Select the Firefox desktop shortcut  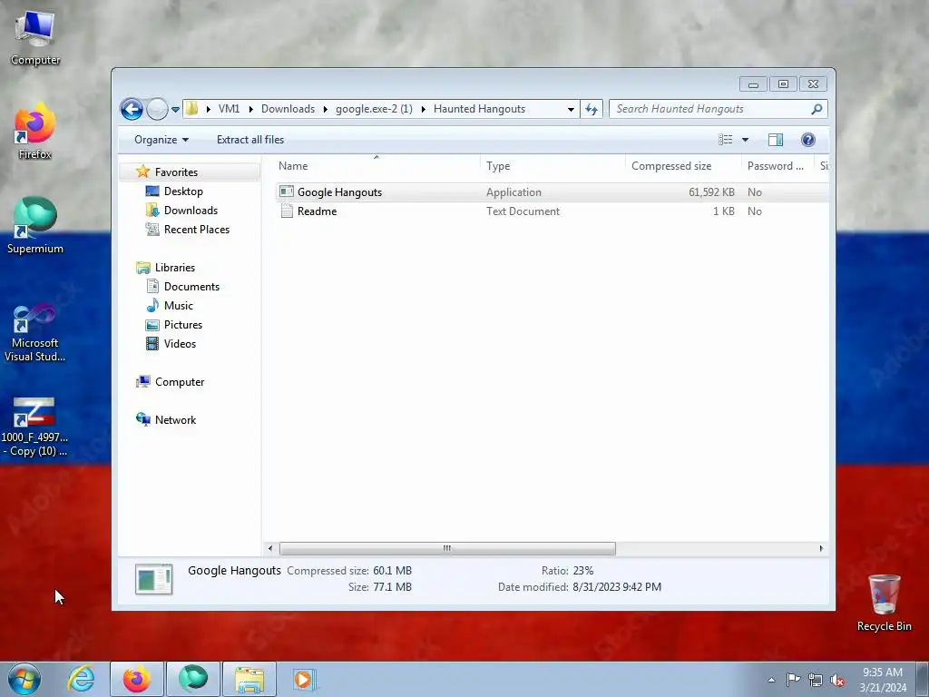click(35, 132)
